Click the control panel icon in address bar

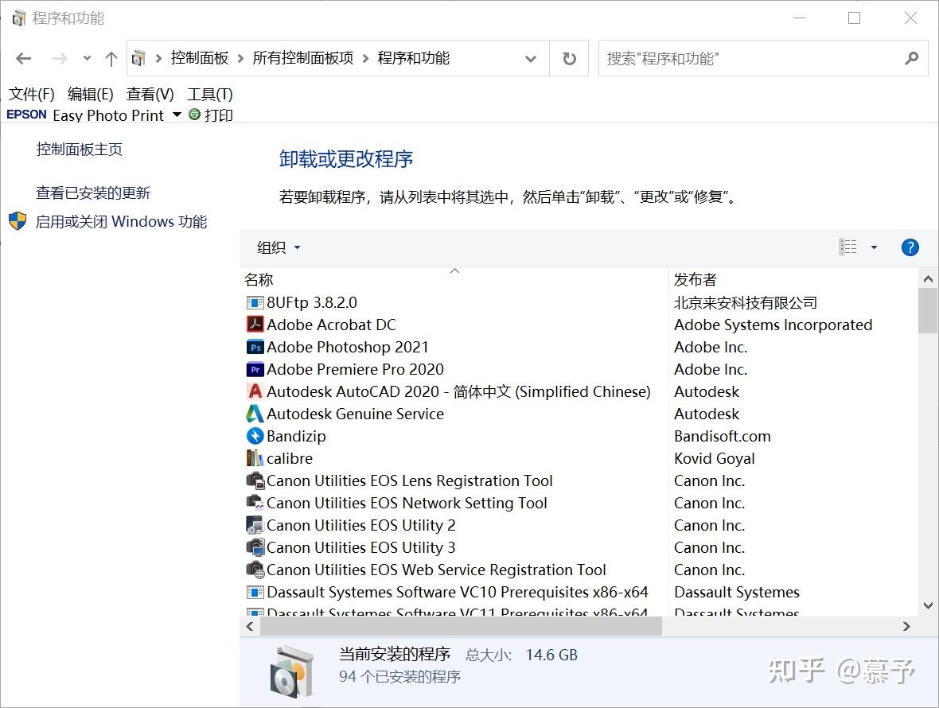138,58
